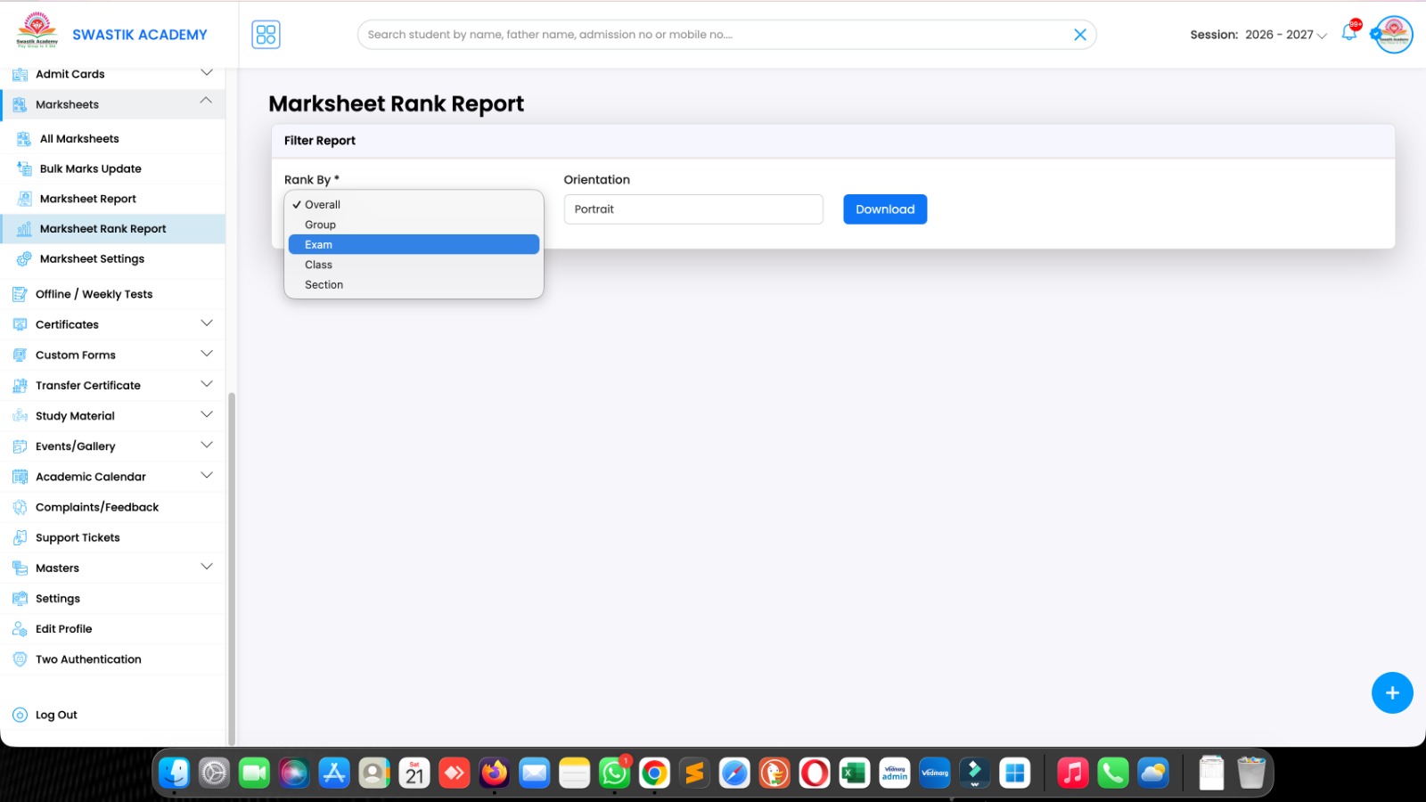The image size is (1426, 802).
Task: Click the notification bell icon
Action: (1348, 34)
